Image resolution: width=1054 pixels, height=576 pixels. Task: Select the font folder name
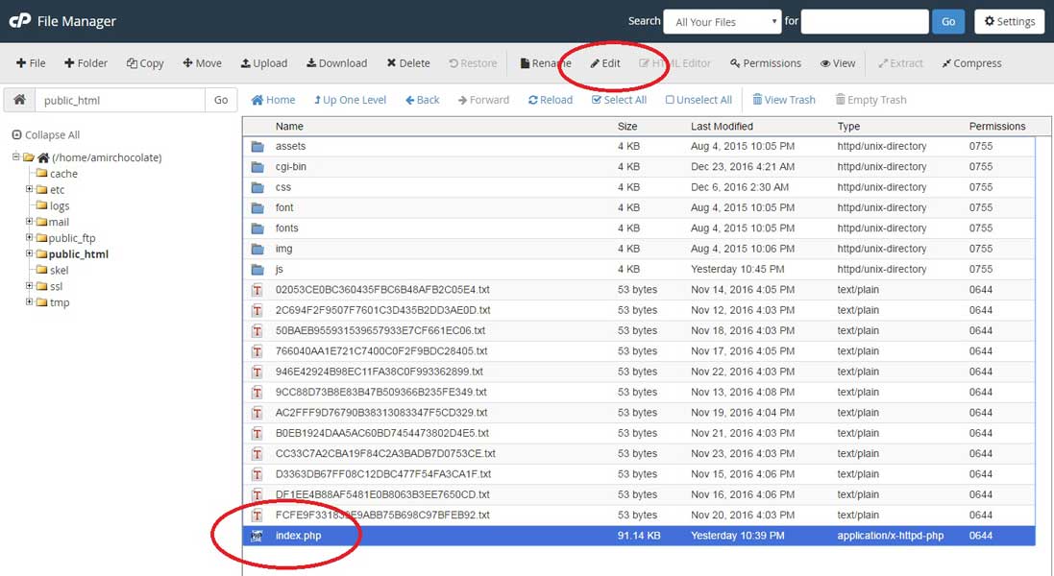(284, 207)
